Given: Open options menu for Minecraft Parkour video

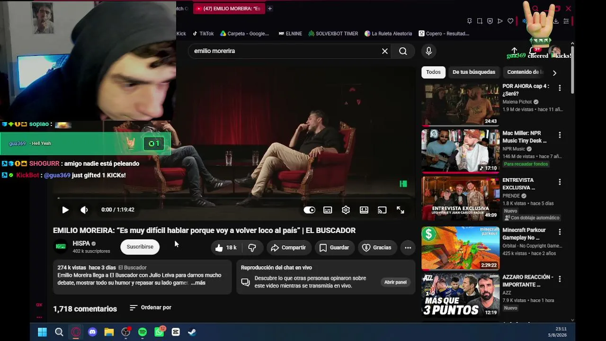Looking at the screenshot, I should tap(560, 232).
